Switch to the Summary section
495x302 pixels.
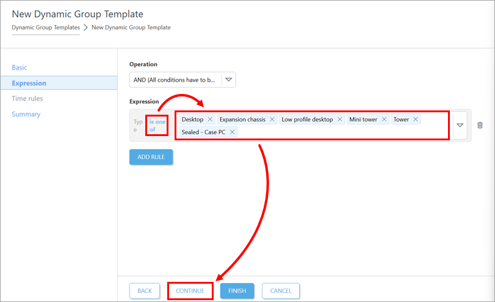coord(26,115)
